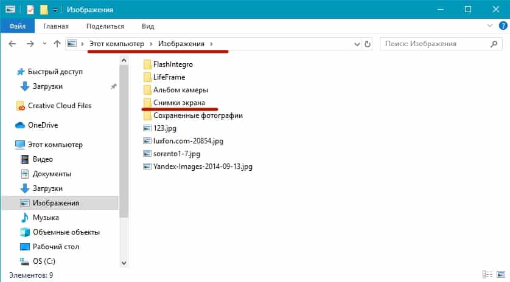Open the Вид ribbon tab
510x282 pixels.
coord(148,26)
